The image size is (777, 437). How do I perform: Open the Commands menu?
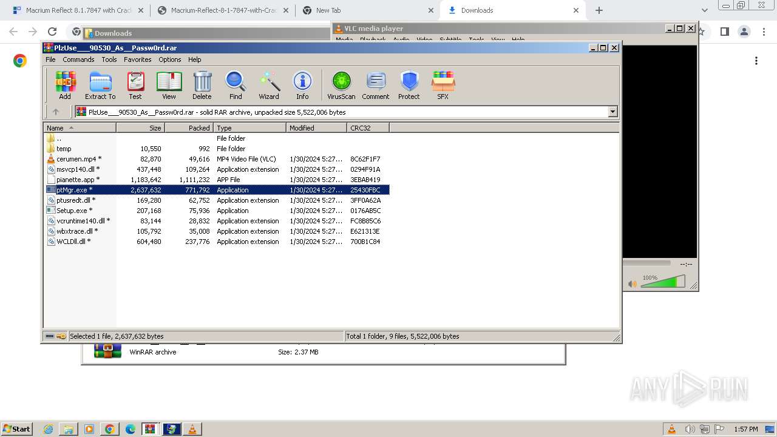click(78, 59)
